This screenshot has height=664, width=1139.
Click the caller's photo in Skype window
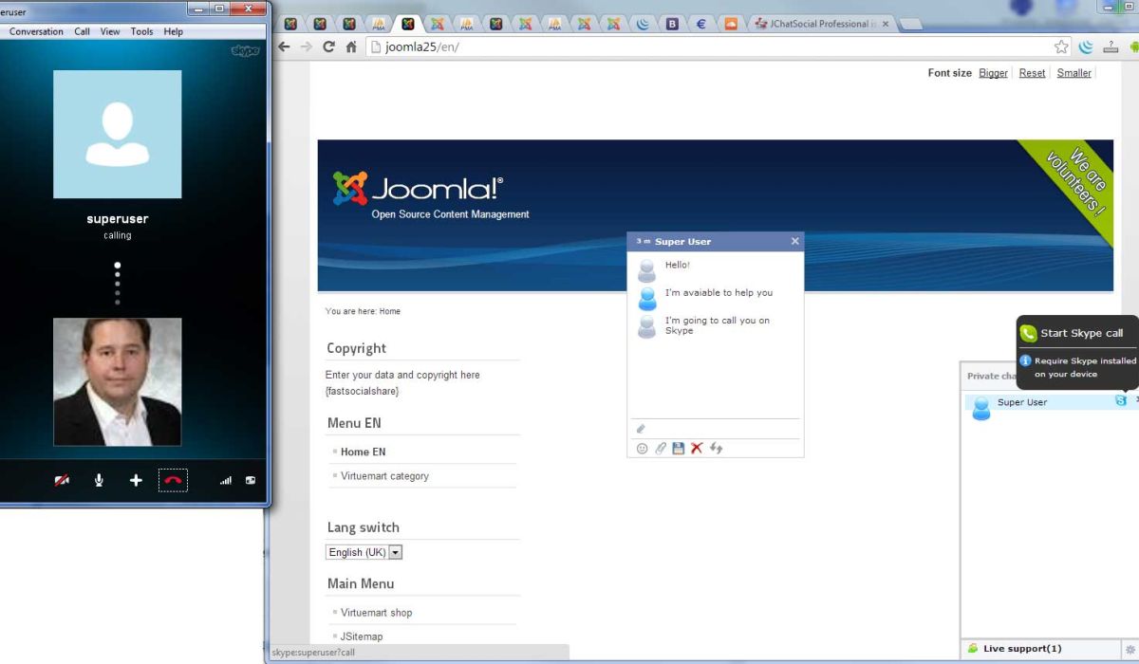click(x=118, y=381)
